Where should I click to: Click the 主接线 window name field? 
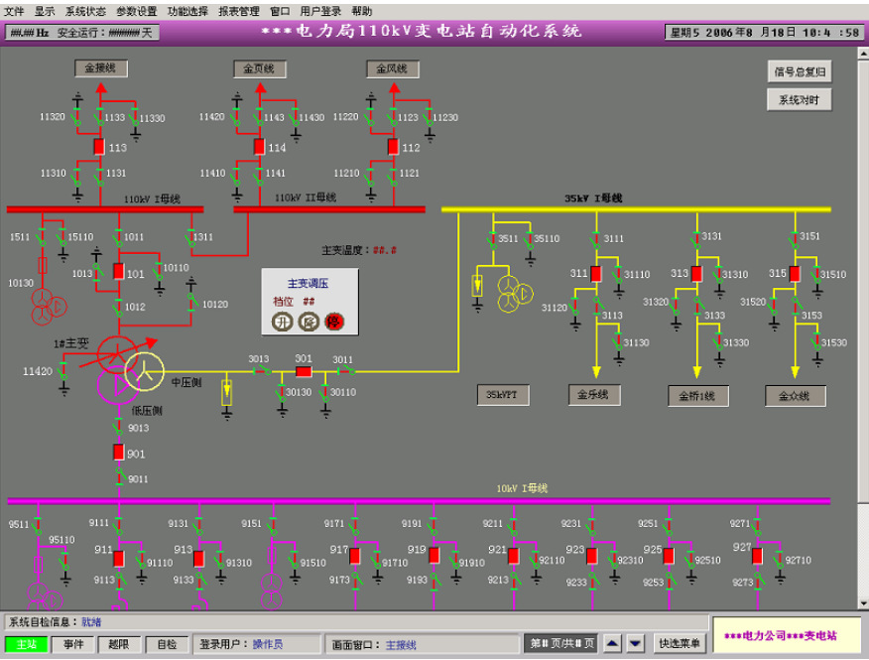pyautogui.click(x=399, y=644)
